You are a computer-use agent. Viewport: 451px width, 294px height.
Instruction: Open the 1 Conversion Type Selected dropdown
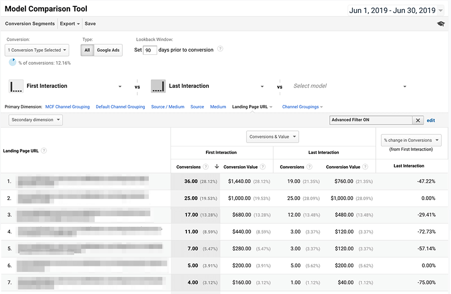pyautogui.click(x=37, y=50)
